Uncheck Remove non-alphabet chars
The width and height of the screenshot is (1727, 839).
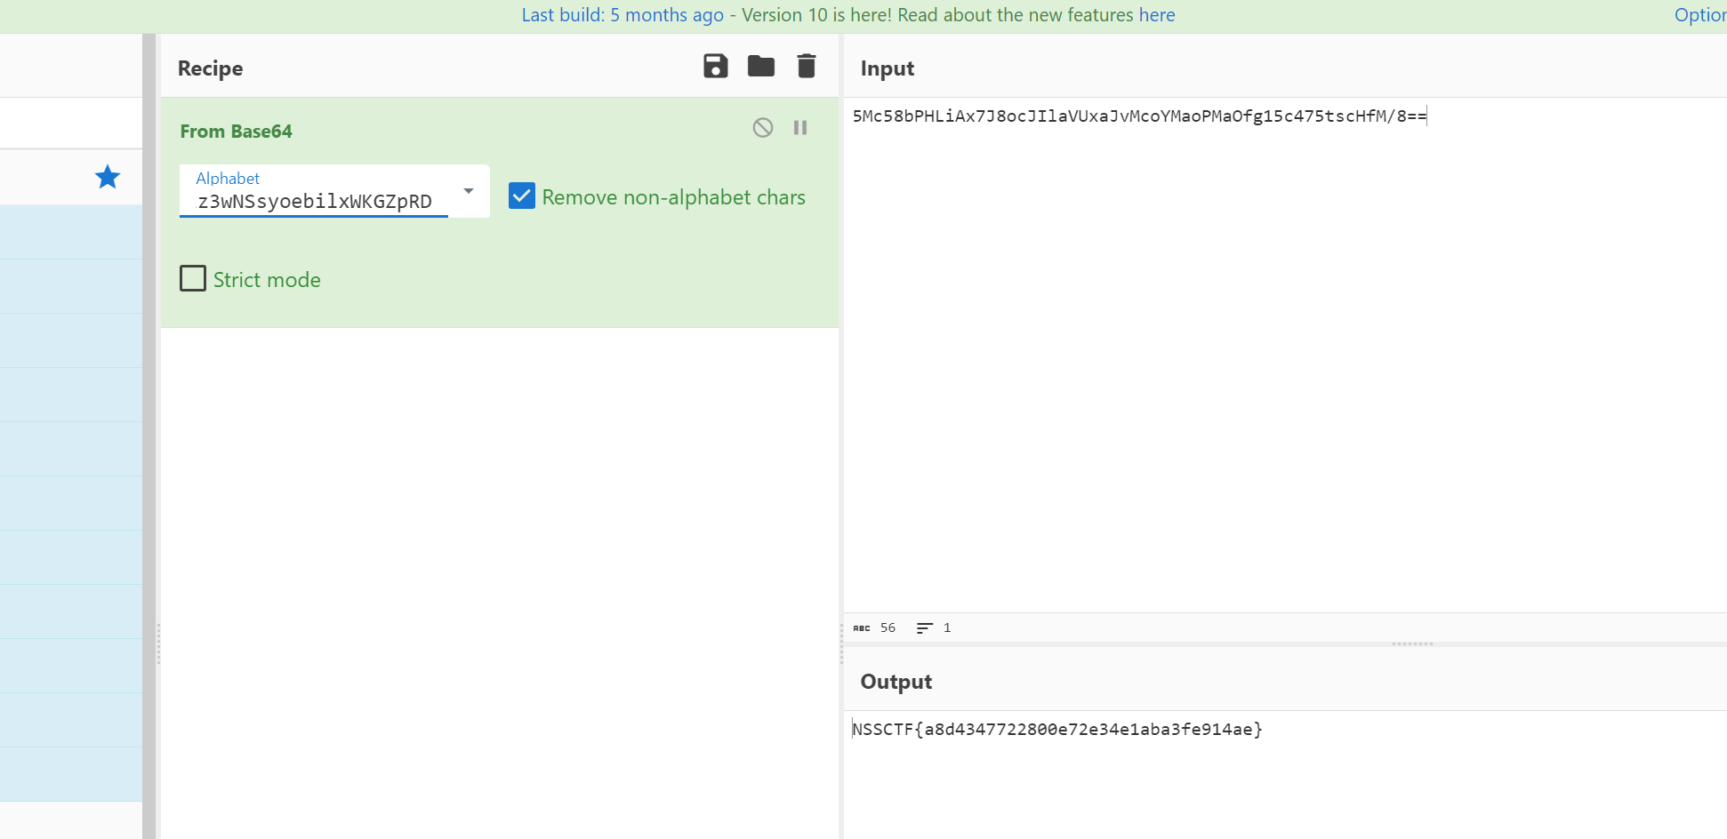521,196
